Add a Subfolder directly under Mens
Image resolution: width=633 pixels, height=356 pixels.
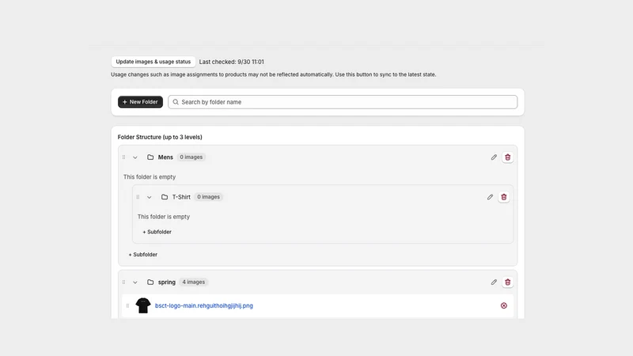pos(143,255)
